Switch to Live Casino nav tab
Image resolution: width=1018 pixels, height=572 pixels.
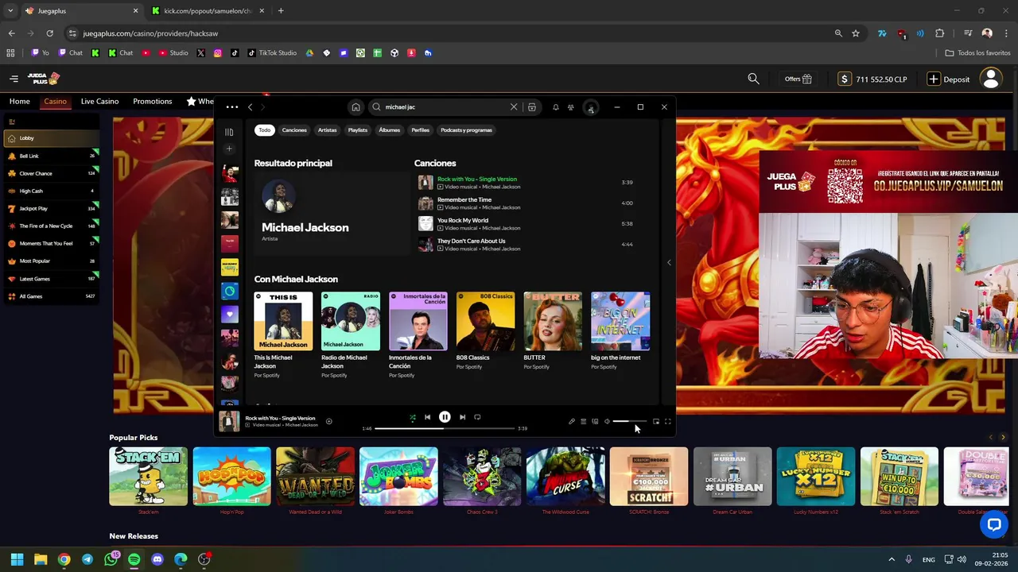click(x=99, y=102)
